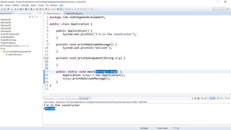Image resolution: width=231 pixels, height=130 pixels.
Task: Click Writable in status bar
Action: tap(144, 128)
